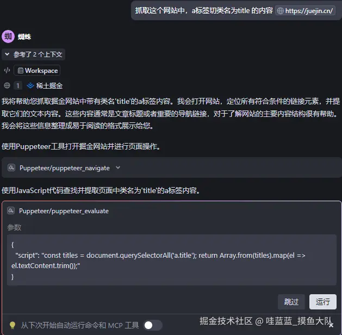This screenshot has width=342, height=335.
Task: Click the globe icon beside 稀土掘金
Action: tap(7, 85)
